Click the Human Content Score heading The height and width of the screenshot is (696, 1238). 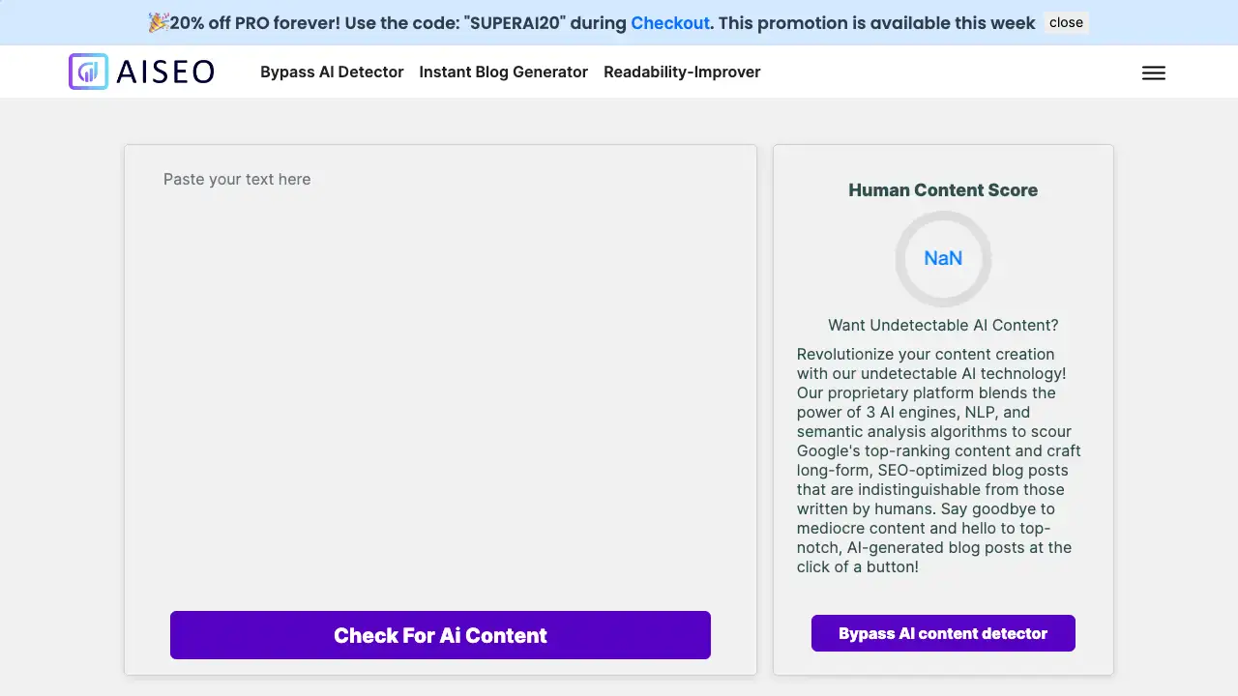(x=943, y=190)
